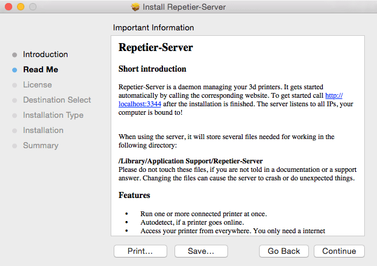Click the Save... button
377x266 pixels.
pyautogui.click(x=201, y=251)
